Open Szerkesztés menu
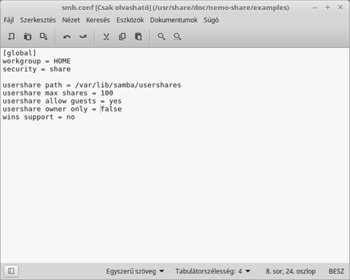This screenshot has width=350, height=280. pyautogui.click(x=38, y=20)
